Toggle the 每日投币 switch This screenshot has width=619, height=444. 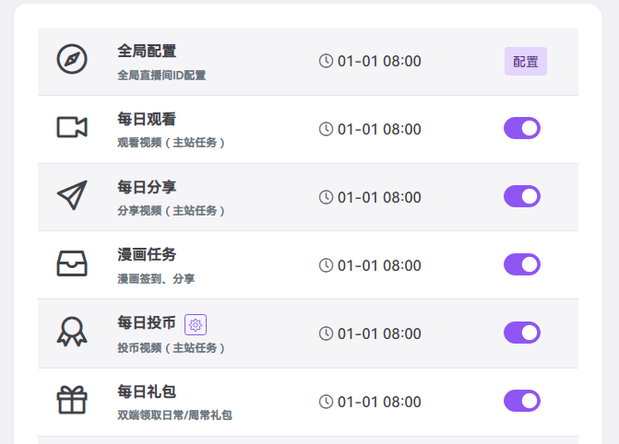[522, 333]
